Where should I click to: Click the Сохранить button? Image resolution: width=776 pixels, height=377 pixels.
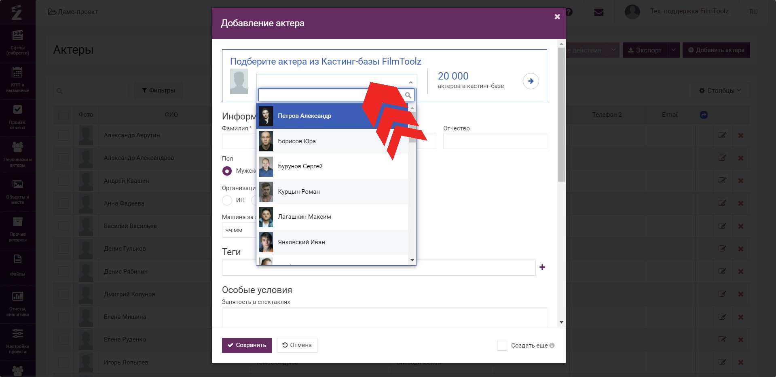pos(247,345)
